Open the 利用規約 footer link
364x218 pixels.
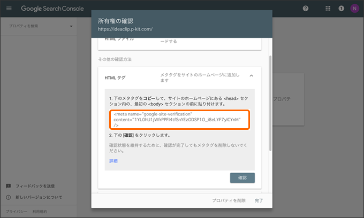40,212
